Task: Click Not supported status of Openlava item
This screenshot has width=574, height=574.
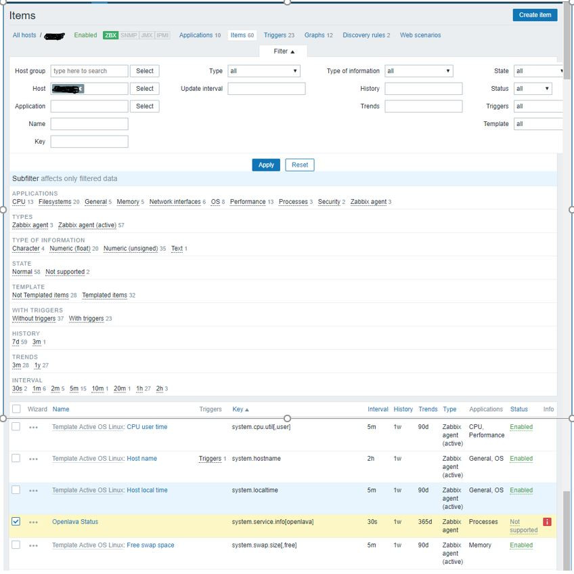Action: 523,526
